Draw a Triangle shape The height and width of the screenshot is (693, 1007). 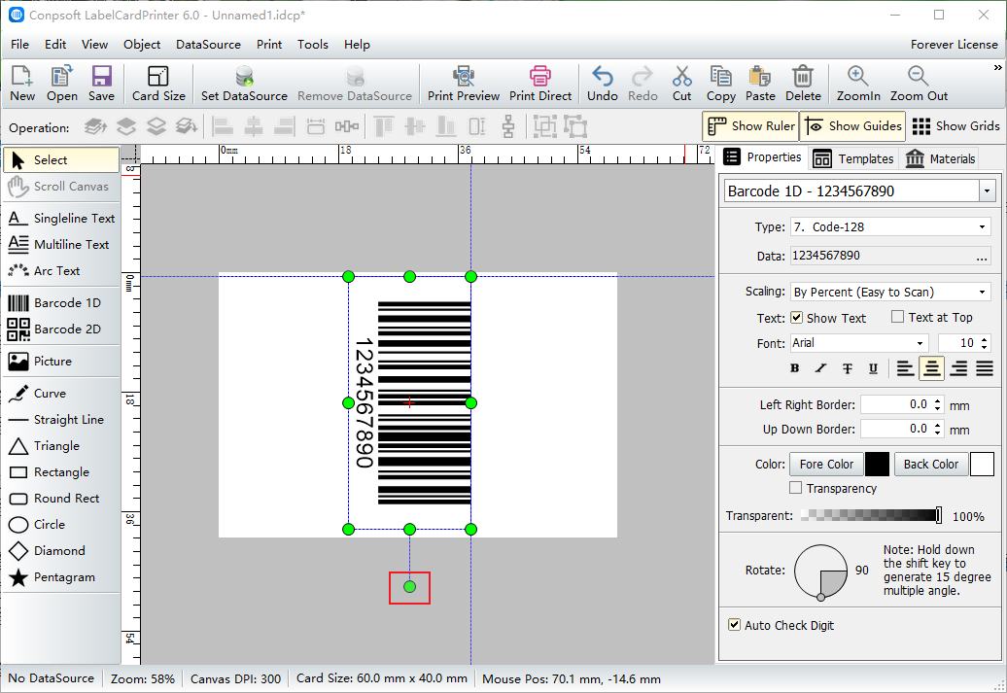pos(61,446)
